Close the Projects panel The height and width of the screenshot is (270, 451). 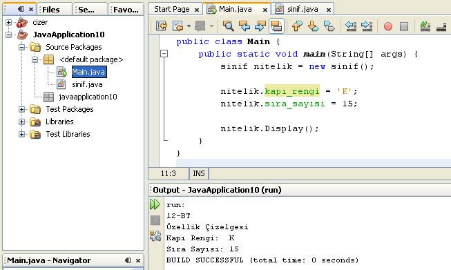click(31, 10)
